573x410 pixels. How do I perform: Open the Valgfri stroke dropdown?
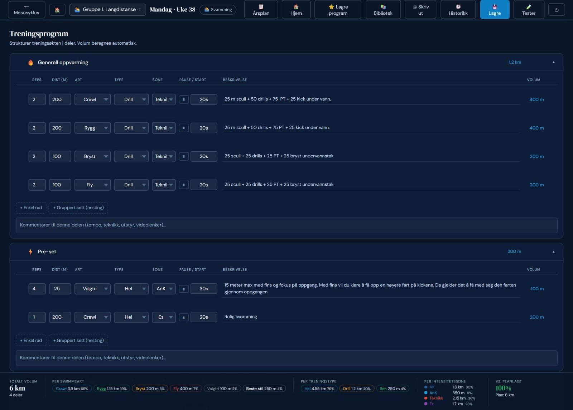click(92, 289)
